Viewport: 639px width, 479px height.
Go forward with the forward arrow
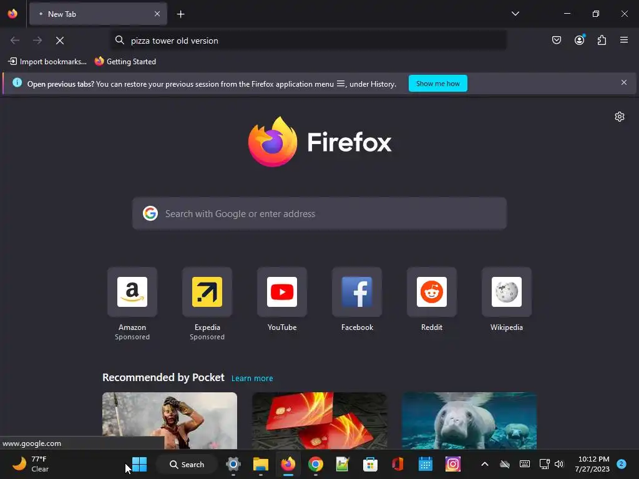tap(37, 41)
